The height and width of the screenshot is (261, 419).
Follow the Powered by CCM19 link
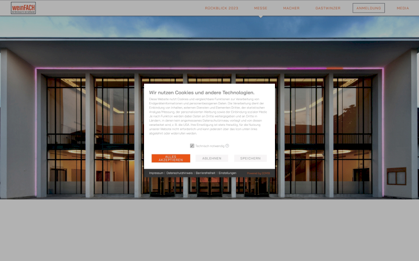tap(258, 173)
